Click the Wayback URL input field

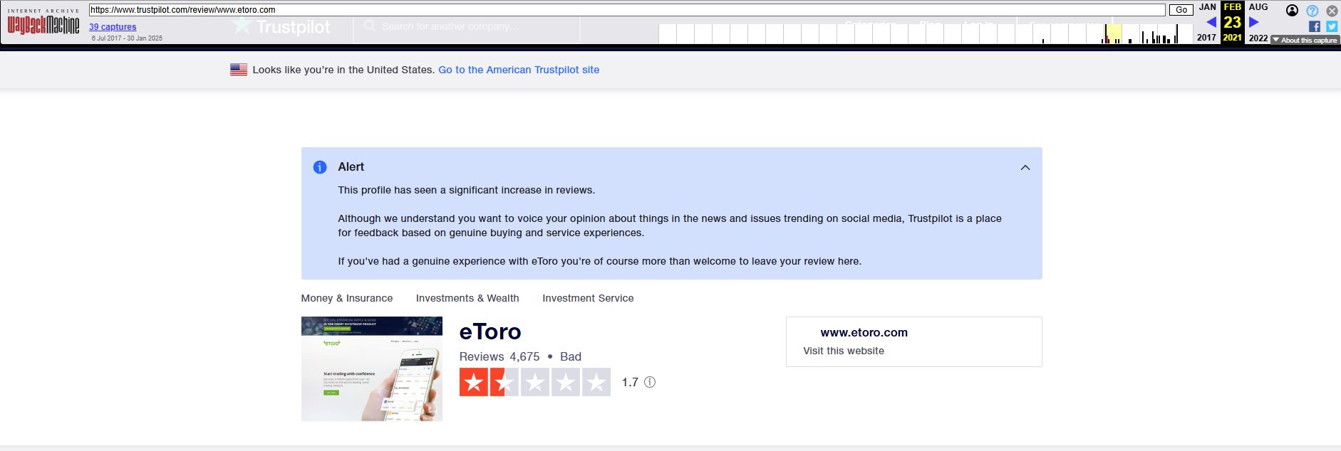[627, 10]
